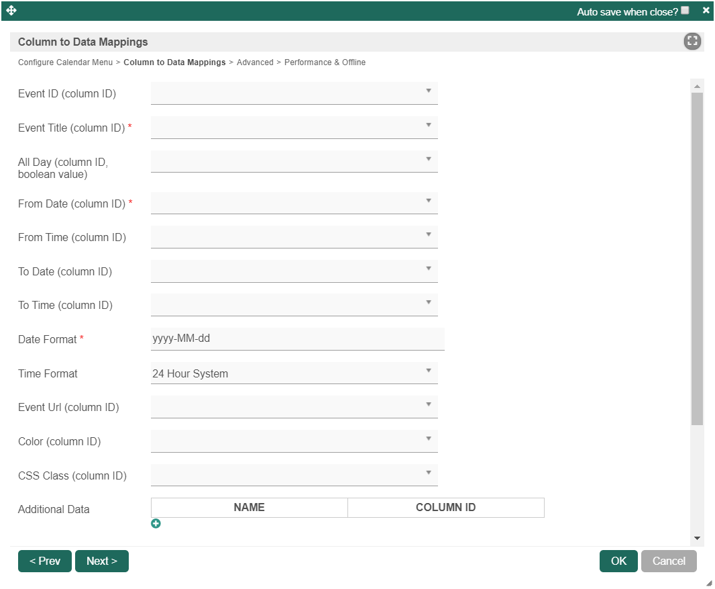715x589 pixels.
Task: Click the scrollbar down arrow
Action: pos(697,538)
